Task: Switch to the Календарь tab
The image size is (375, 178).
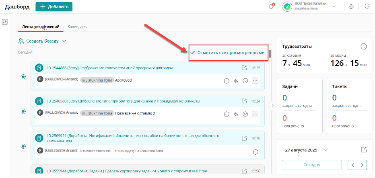Action: click(77, 27)
